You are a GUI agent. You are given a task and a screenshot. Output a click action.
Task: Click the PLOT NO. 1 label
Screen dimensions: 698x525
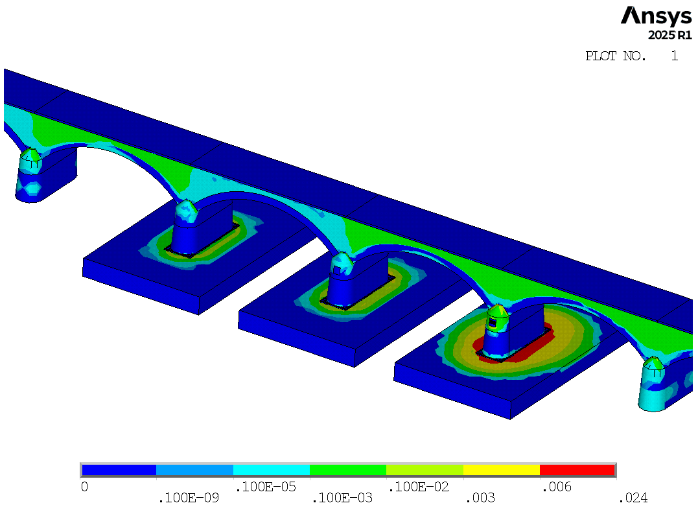click(x=632, y=56)
